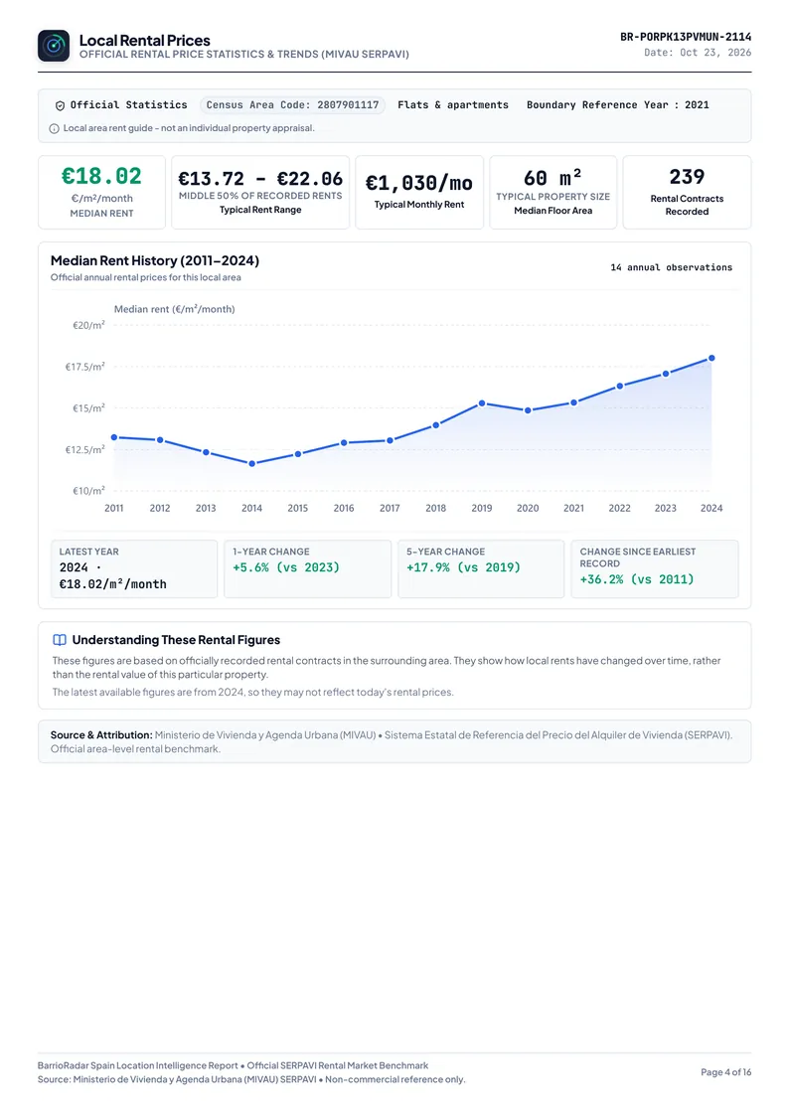The width and height of the screenshot is (789, 1116).
Task: Click the book icon beside Understanding These Rental Figures
Action: click(60, 640)
